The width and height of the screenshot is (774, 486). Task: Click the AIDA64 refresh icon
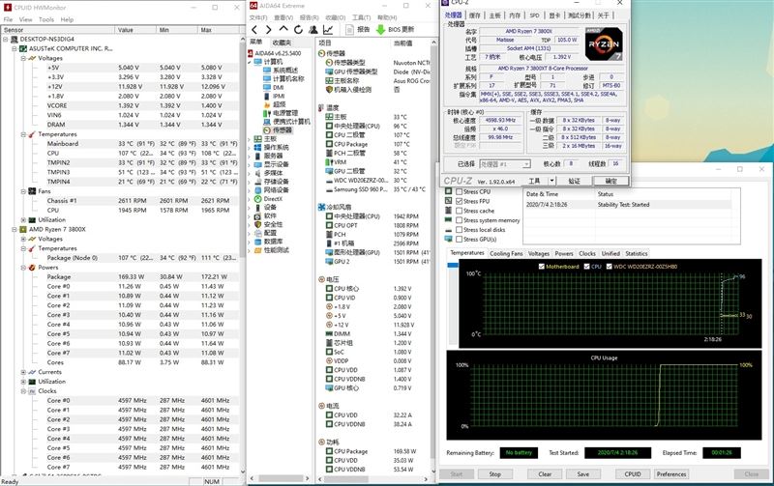tap(298, 30)
